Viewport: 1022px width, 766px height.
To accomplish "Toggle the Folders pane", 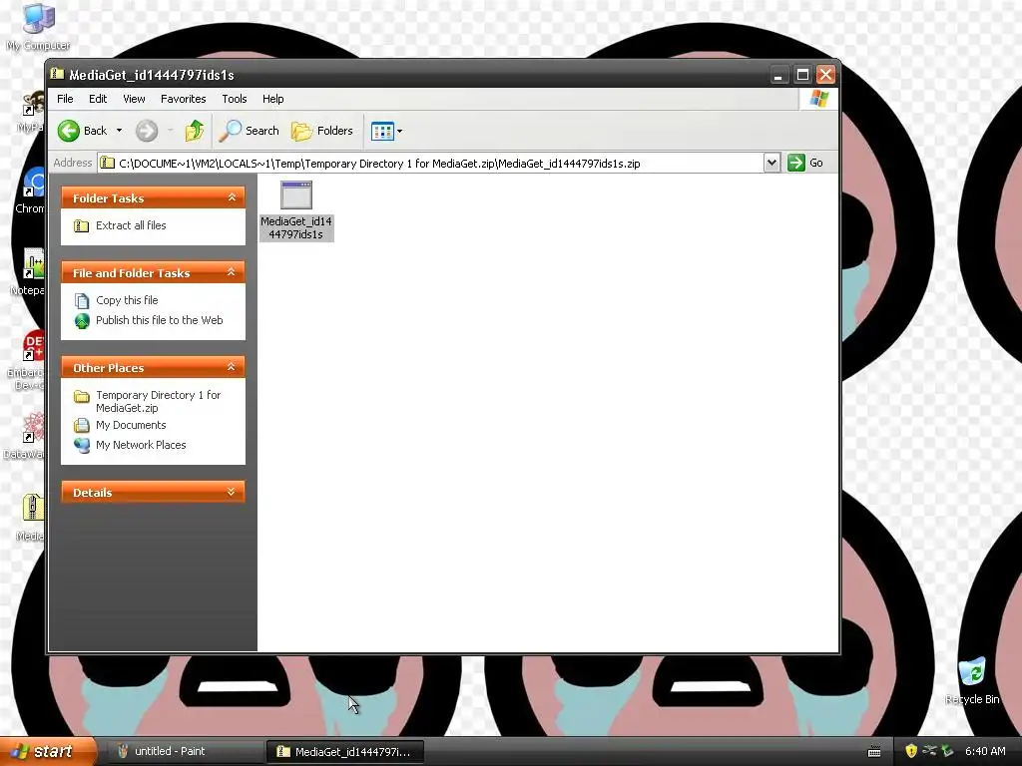I will point(322,131).
